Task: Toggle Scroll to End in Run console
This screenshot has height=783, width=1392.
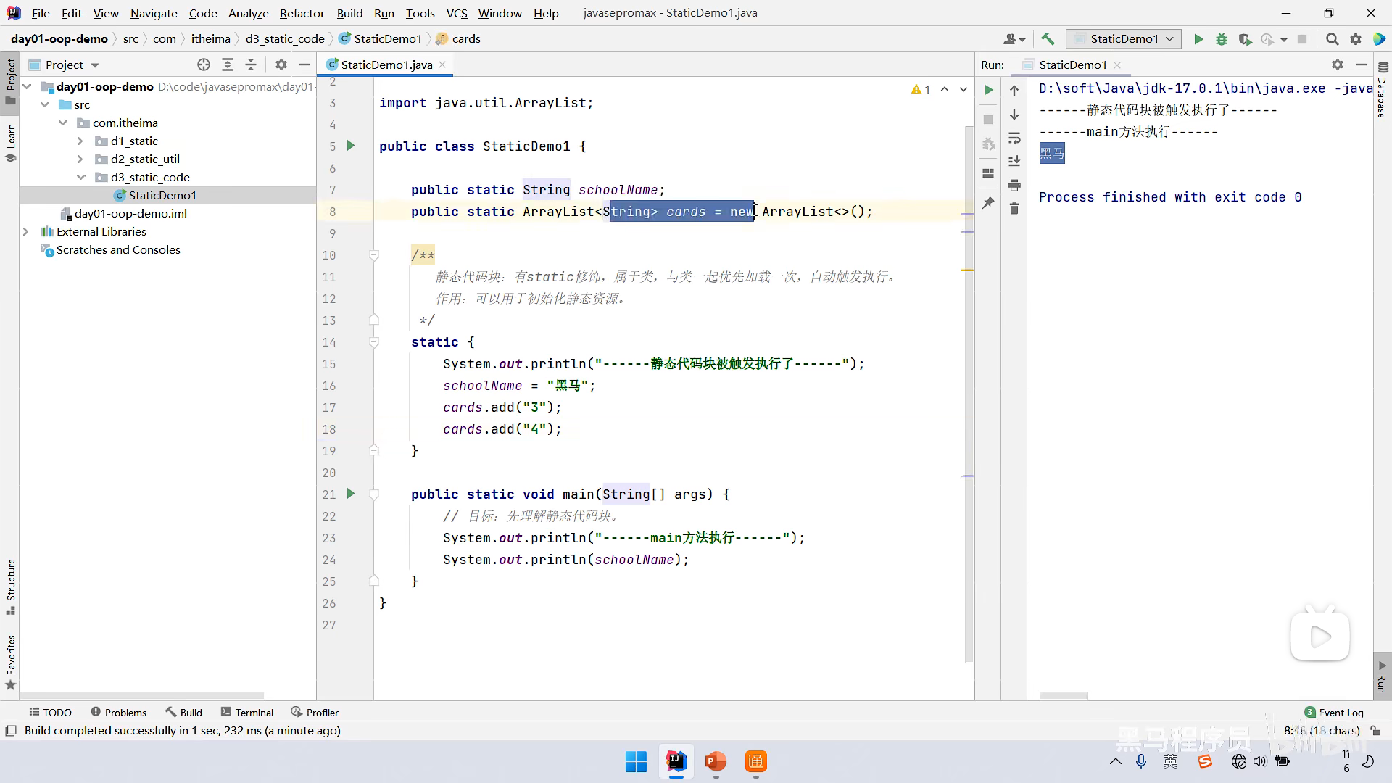Action: (x=1014, y=161)
